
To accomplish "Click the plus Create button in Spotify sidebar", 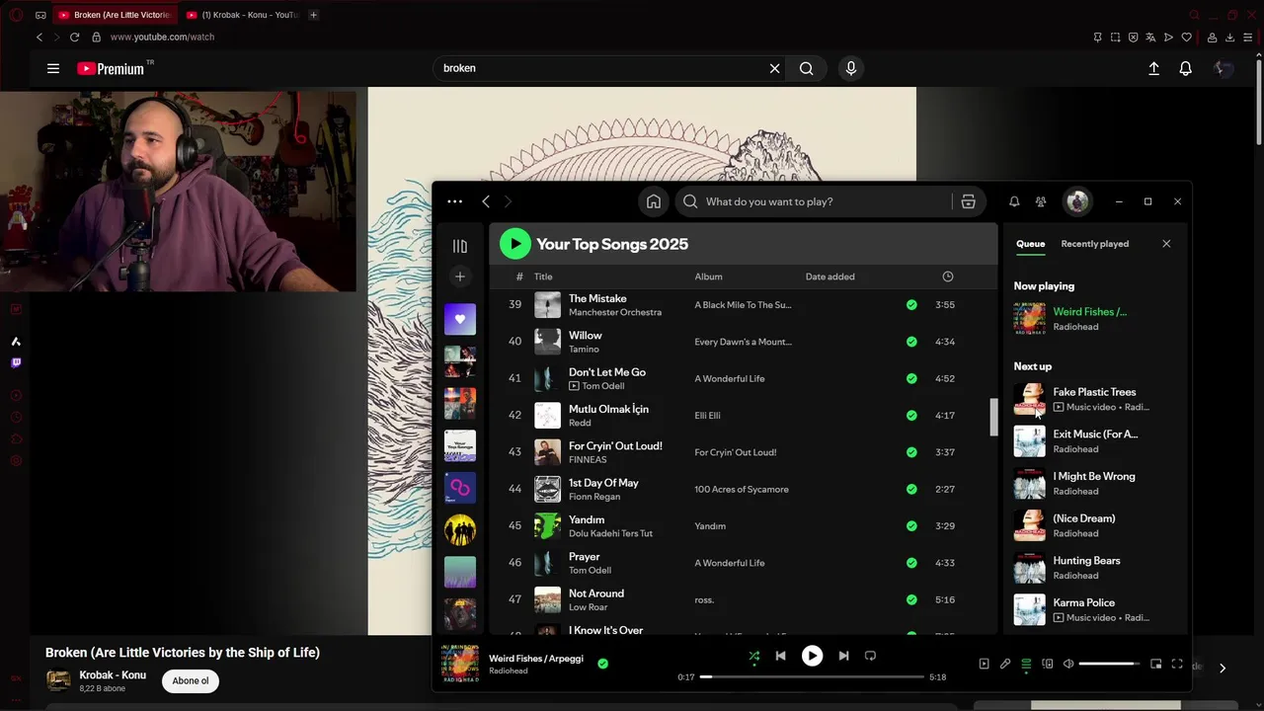I will tap(459, 276).
